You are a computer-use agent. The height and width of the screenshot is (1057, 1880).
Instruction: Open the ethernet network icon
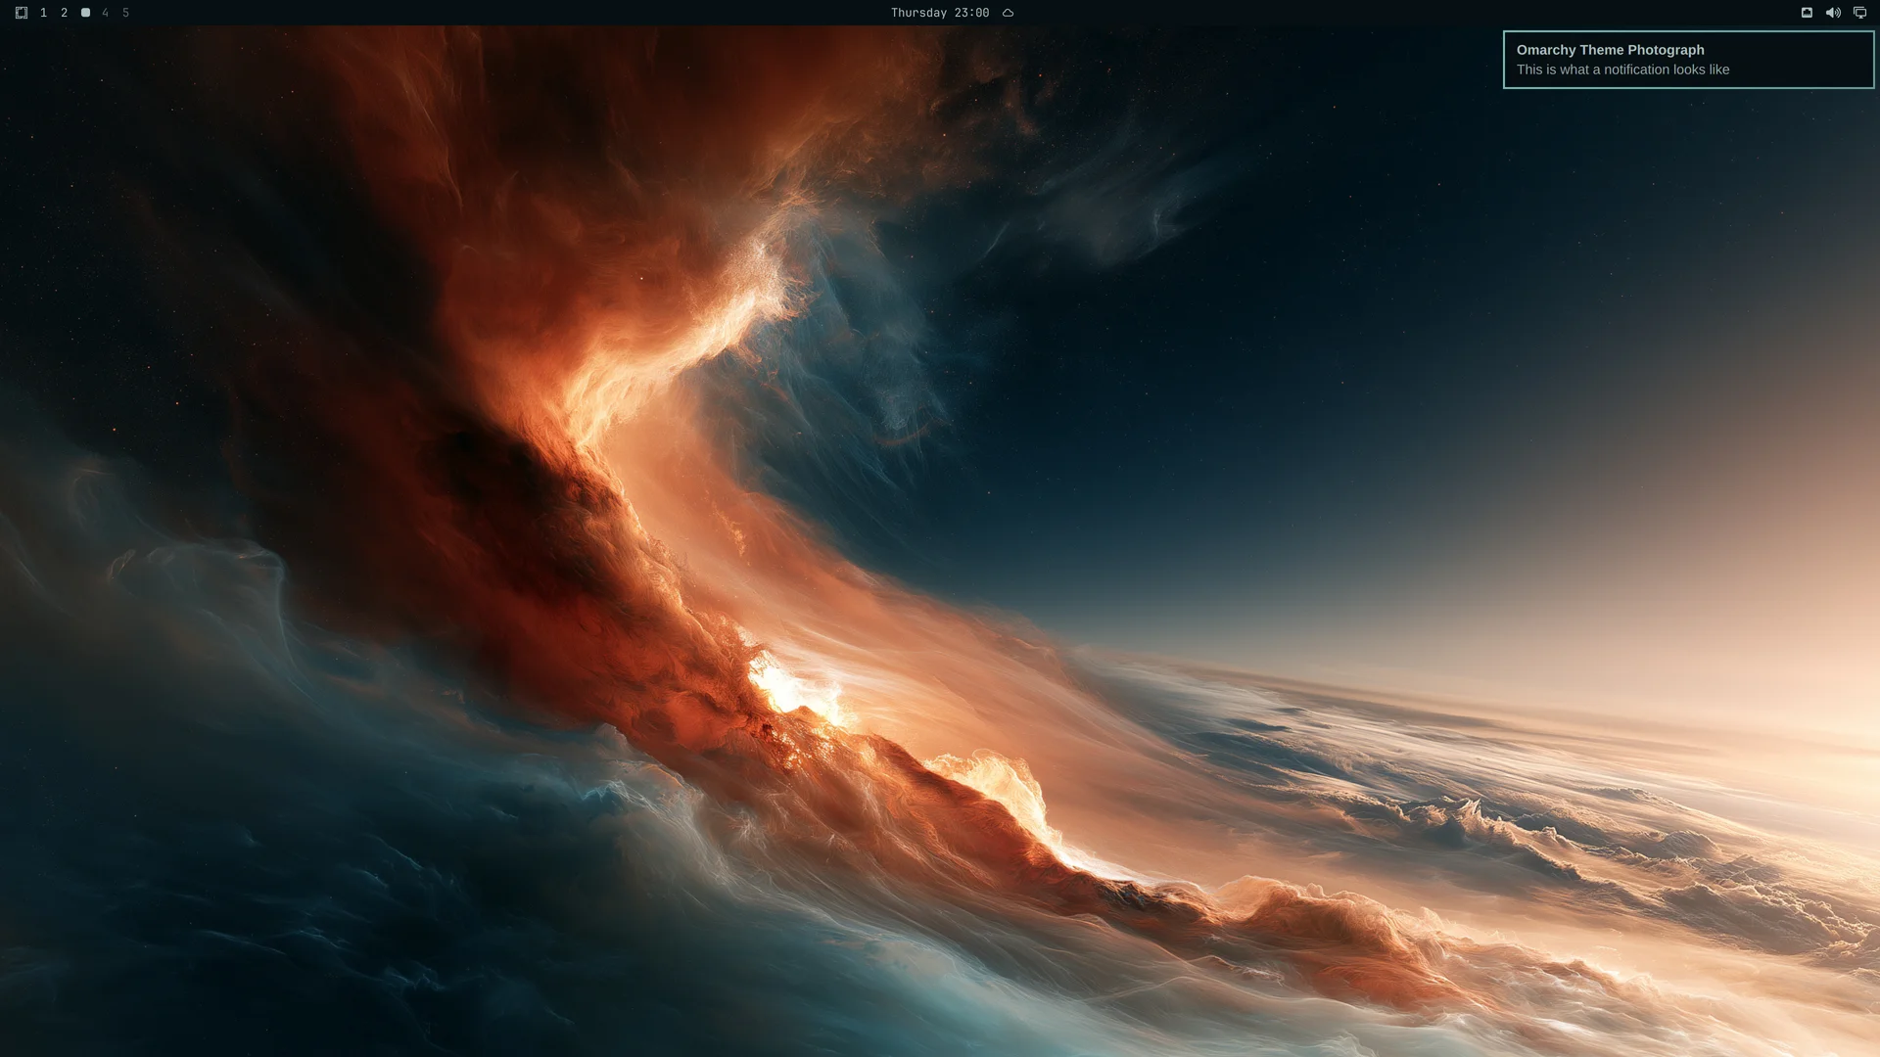(1807, 13)
